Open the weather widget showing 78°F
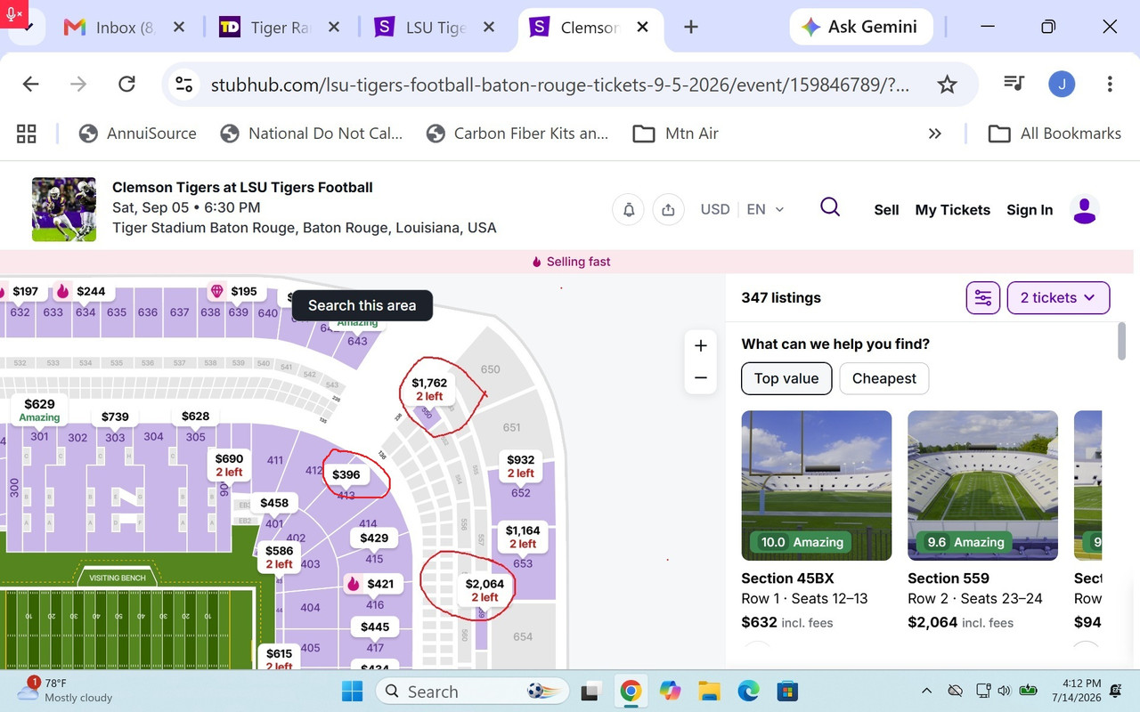Image resolution: width=1140 pixels, height=712 pixels. 66,690
